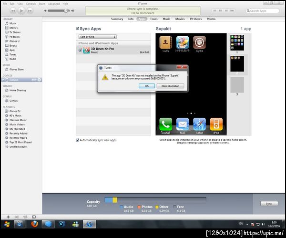
Task: Open Books in the library sidebar
Action: tap(13, 46)
